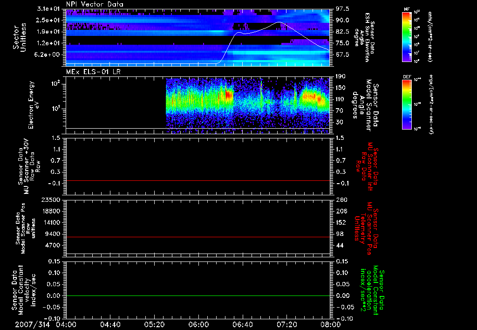This screenshot has width=477, height=330.
Task: Click the 05:20 time axis label
Action: pos(154,324)
